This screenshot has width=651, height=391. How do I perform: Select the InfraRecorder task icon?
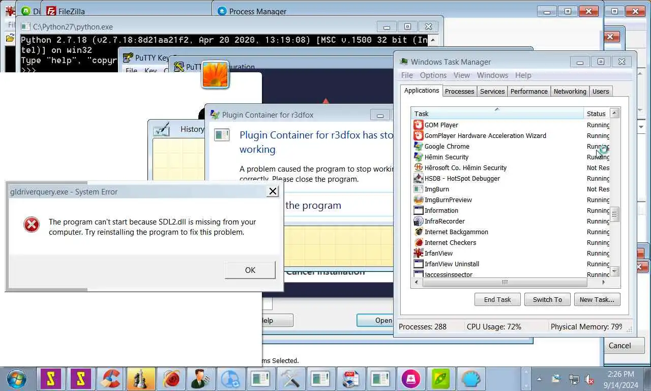point(419,221)
